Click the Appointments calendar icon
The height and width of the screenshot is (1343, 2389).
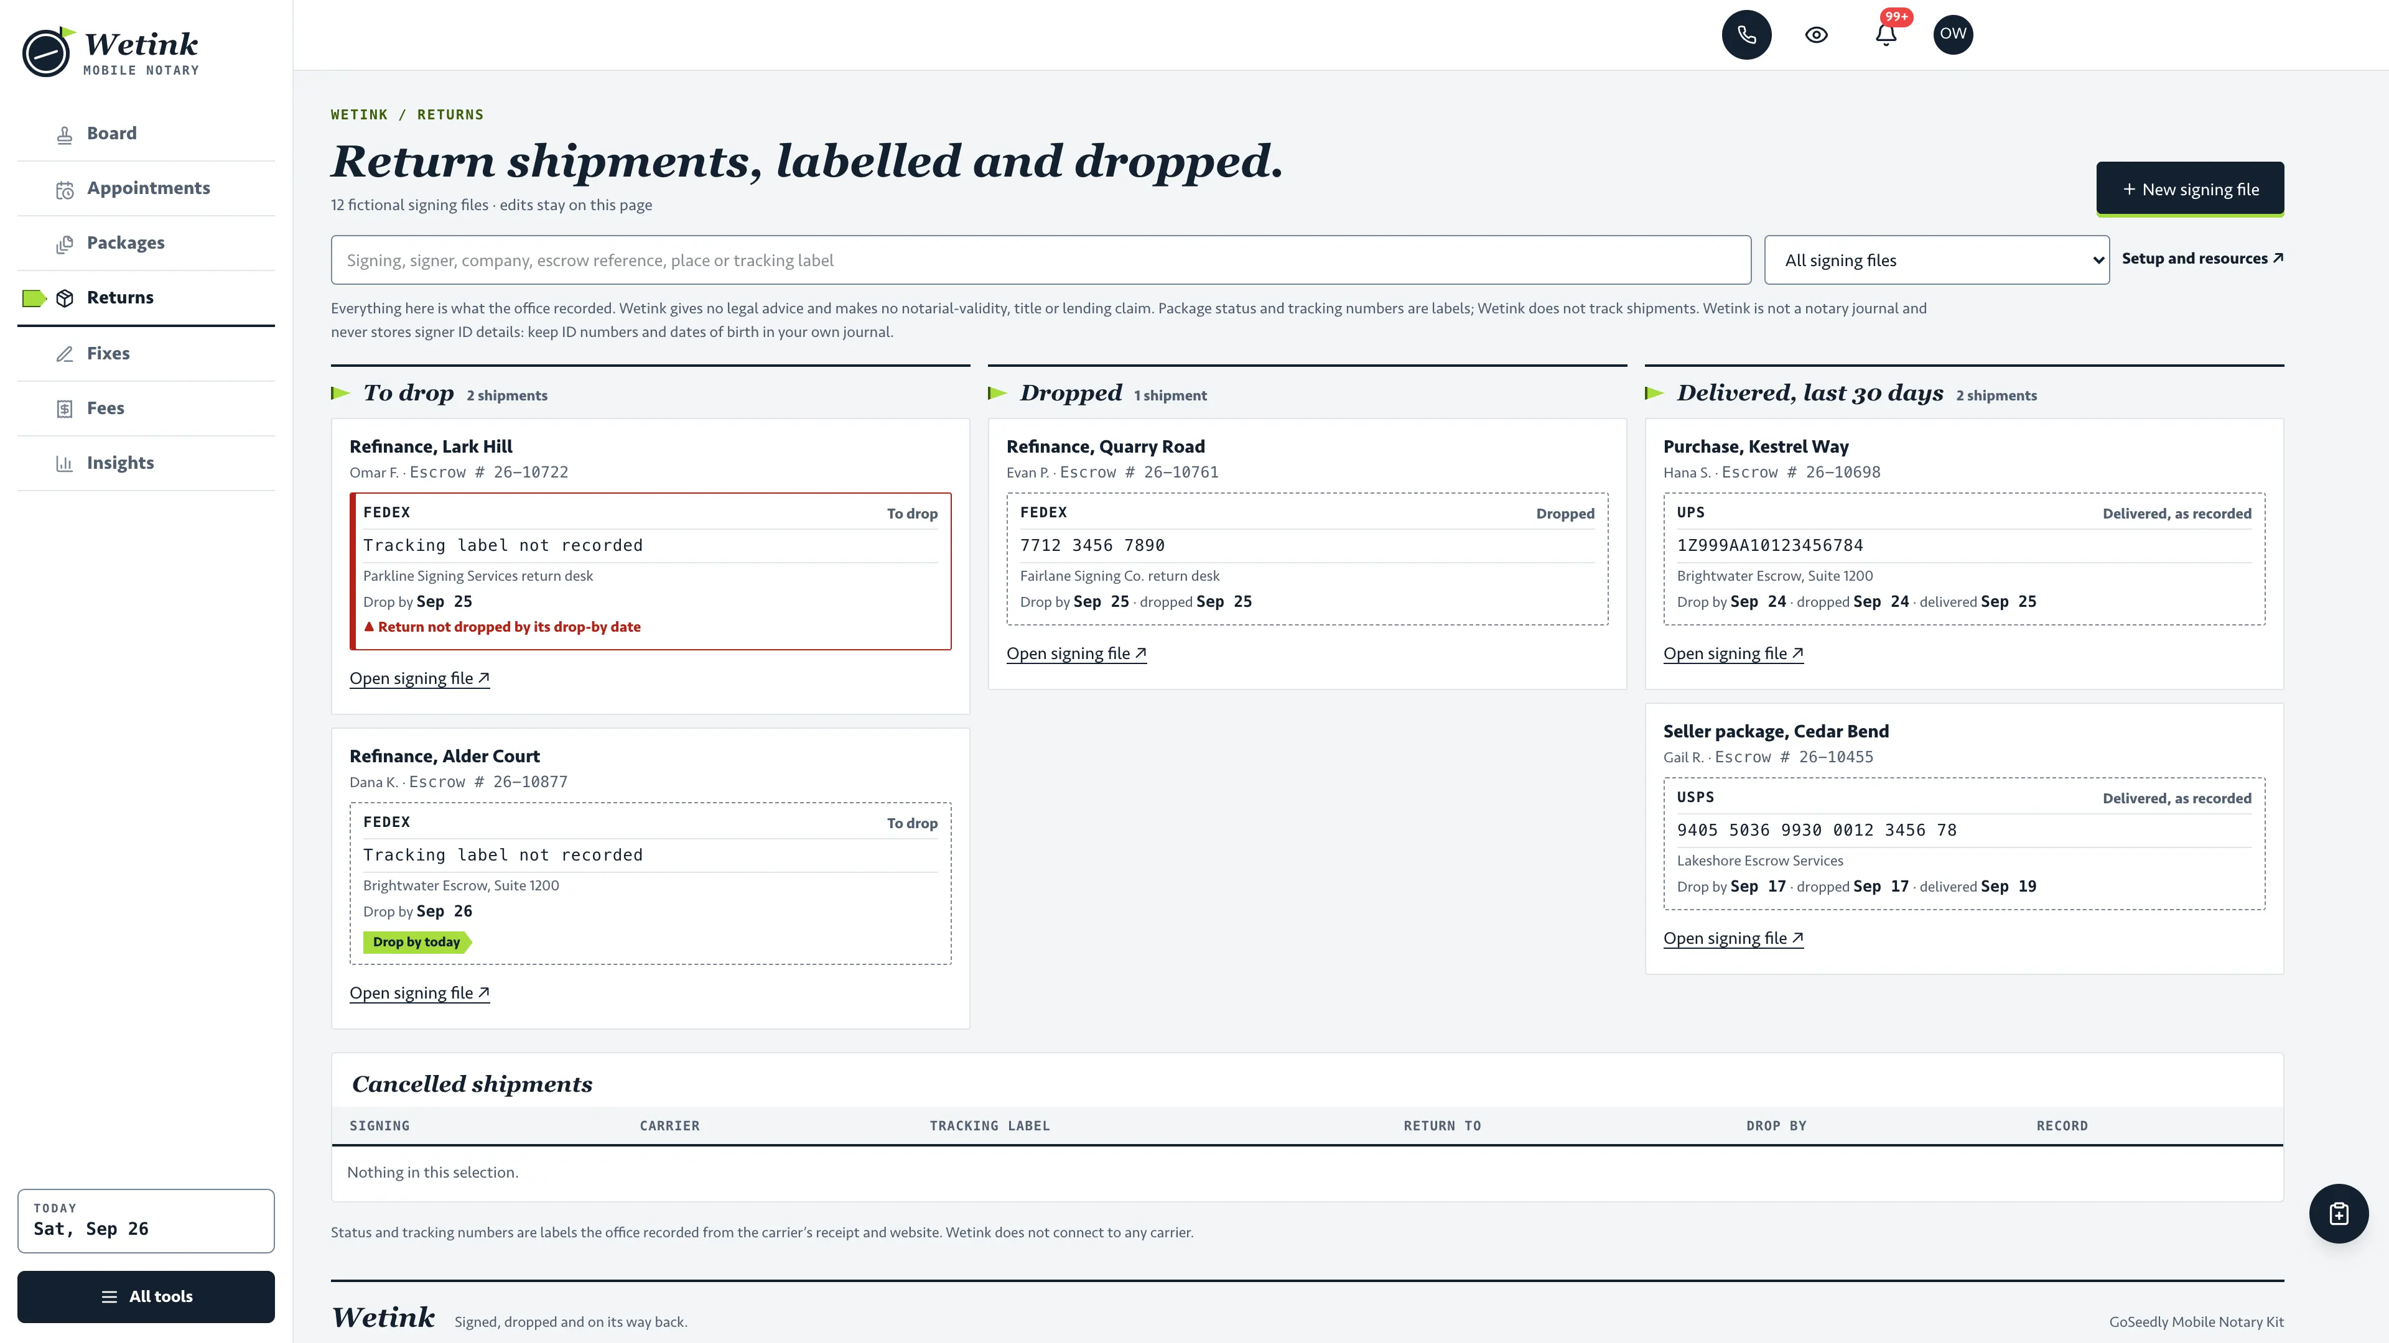(x=64, y=190)
